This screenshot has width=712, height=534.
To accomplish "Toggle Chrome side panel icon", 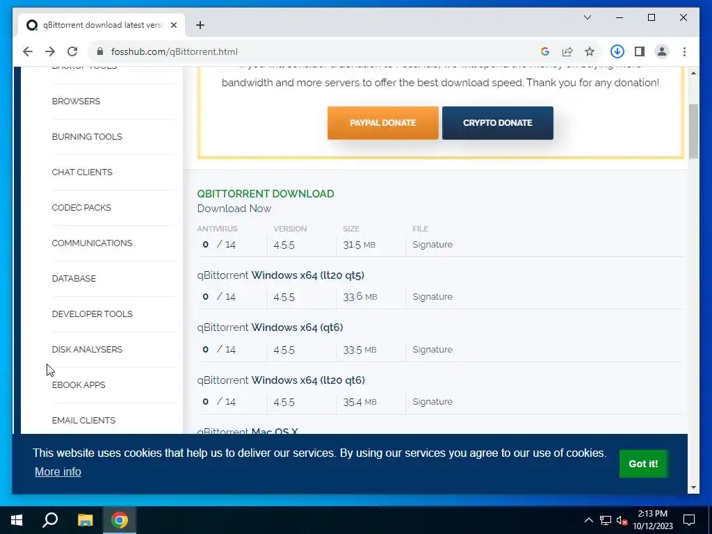I will pyautogui.click(x=640, y=51).
